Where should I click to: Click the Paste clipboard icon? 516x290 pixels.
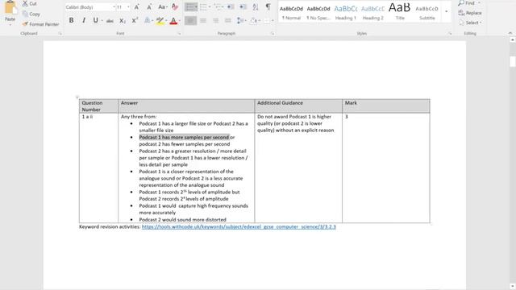10,7
